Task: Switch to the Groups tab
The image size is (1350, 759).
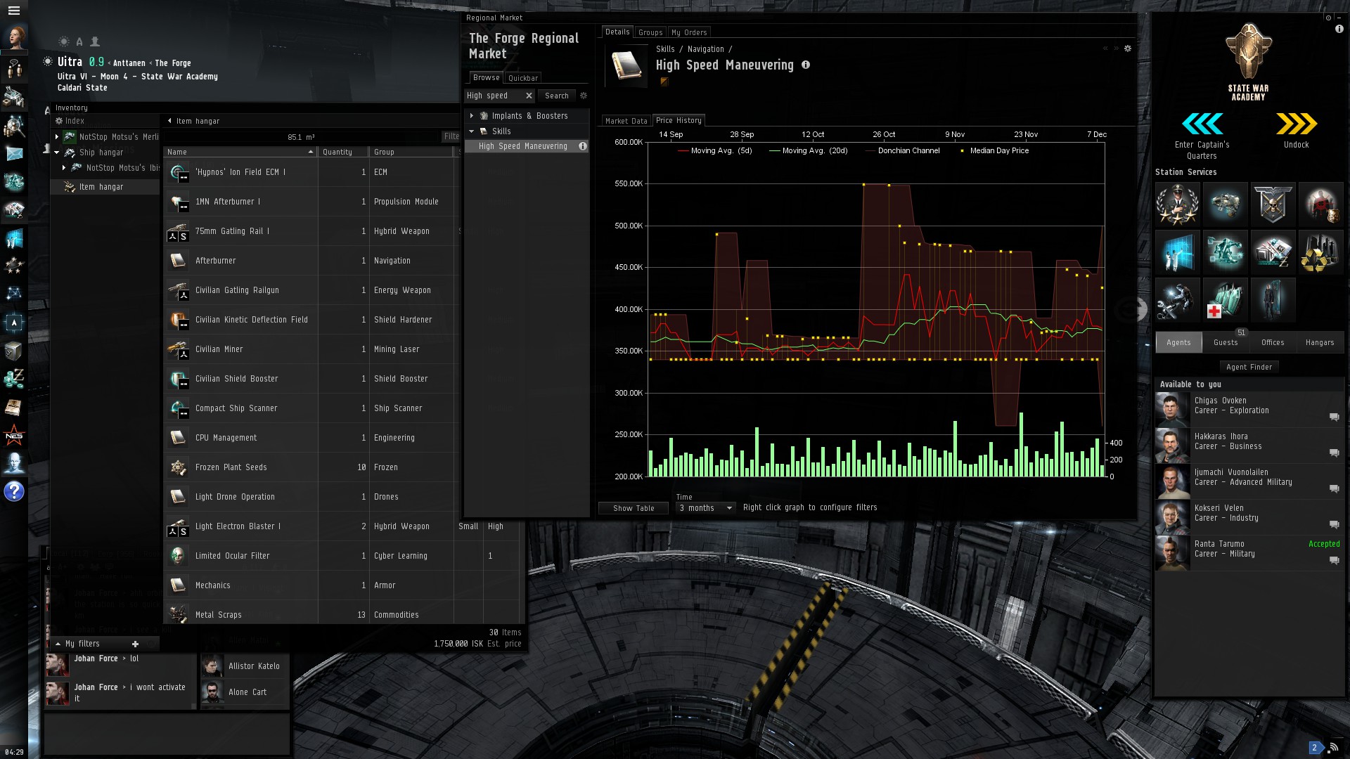Action: (x=650, y=32)
